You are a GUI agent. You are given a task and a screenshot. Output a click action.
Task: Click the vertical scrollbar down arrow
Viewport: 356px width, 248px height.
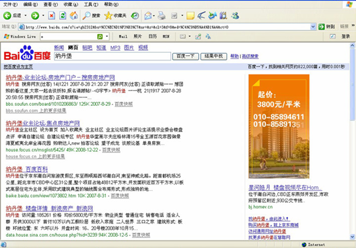[352, 237]
